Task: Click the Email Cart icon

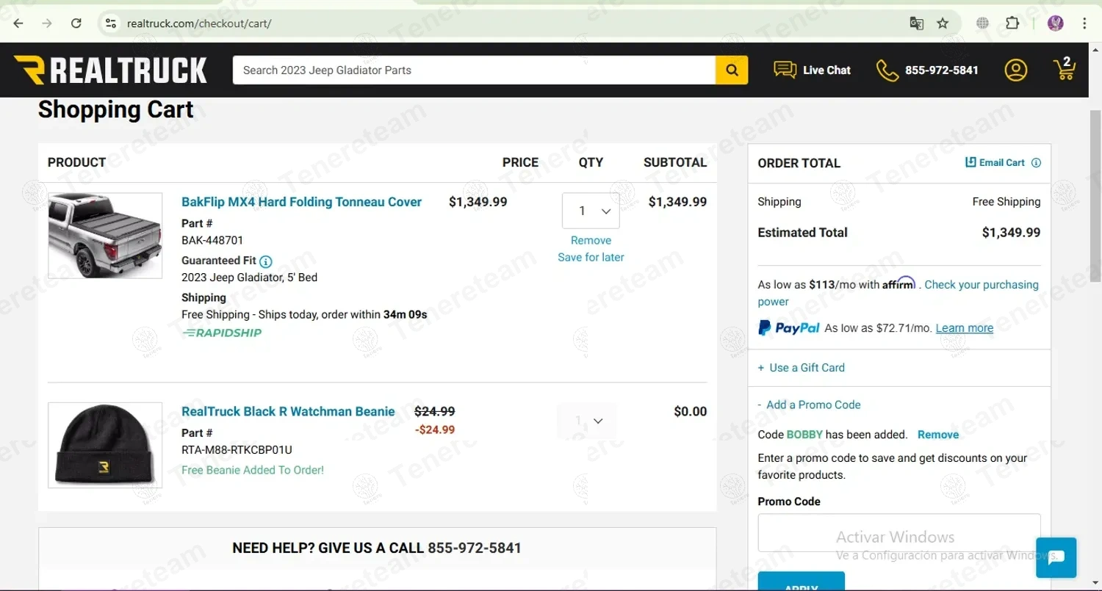Action: (x=970, y=162)
